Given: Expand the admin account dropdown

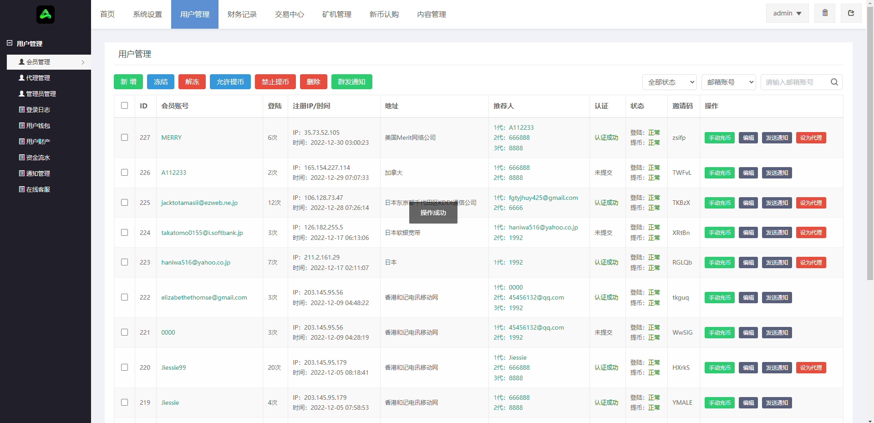Looking at the screenshot, I should coord(787,13).
